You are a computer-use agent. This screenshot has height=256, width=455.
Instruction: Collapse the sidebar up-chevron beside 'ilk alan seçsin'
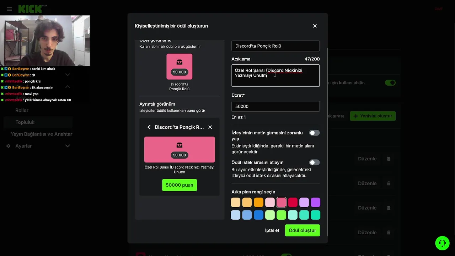pos(68,87)
